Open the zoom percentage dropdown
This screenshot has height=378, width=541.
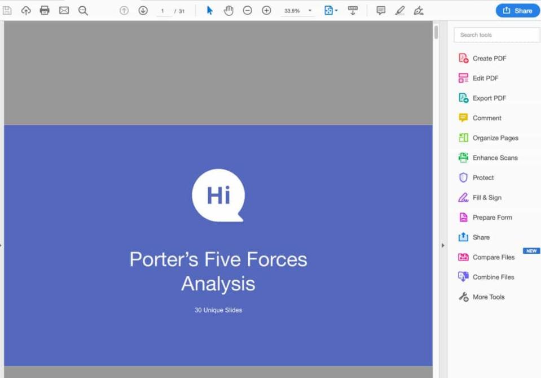[309, 10]
